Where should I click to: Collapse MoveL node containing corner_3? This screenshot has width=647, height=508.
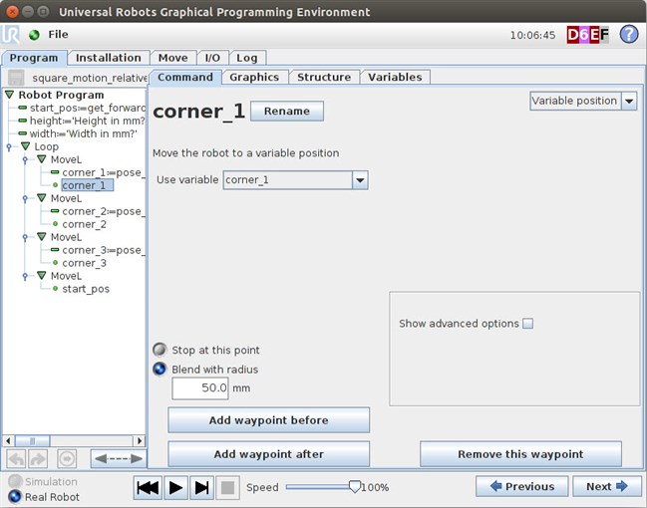[x=42, y=237]
